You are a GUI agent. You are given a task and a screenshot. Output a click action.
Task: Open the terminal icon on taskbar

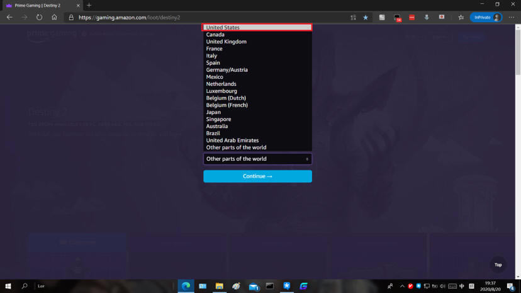point(270,286)
